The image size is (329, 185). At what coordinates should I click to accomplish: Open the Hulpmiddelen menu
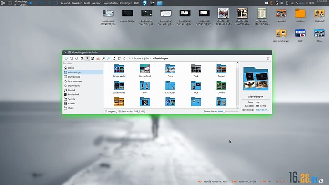(x=110, y=3)
